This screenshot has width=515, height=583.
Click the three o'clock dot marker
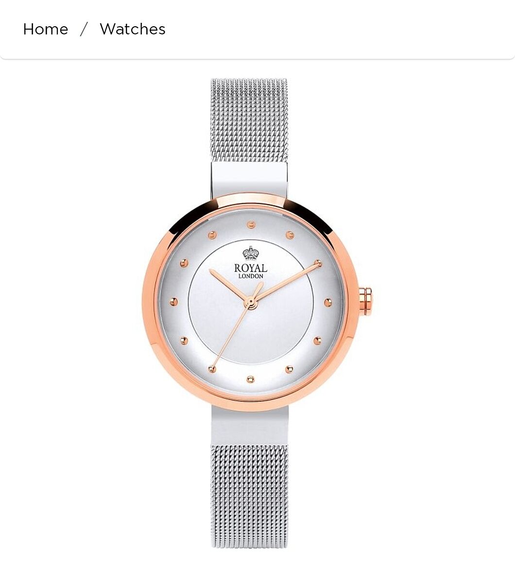coord(328,302)
